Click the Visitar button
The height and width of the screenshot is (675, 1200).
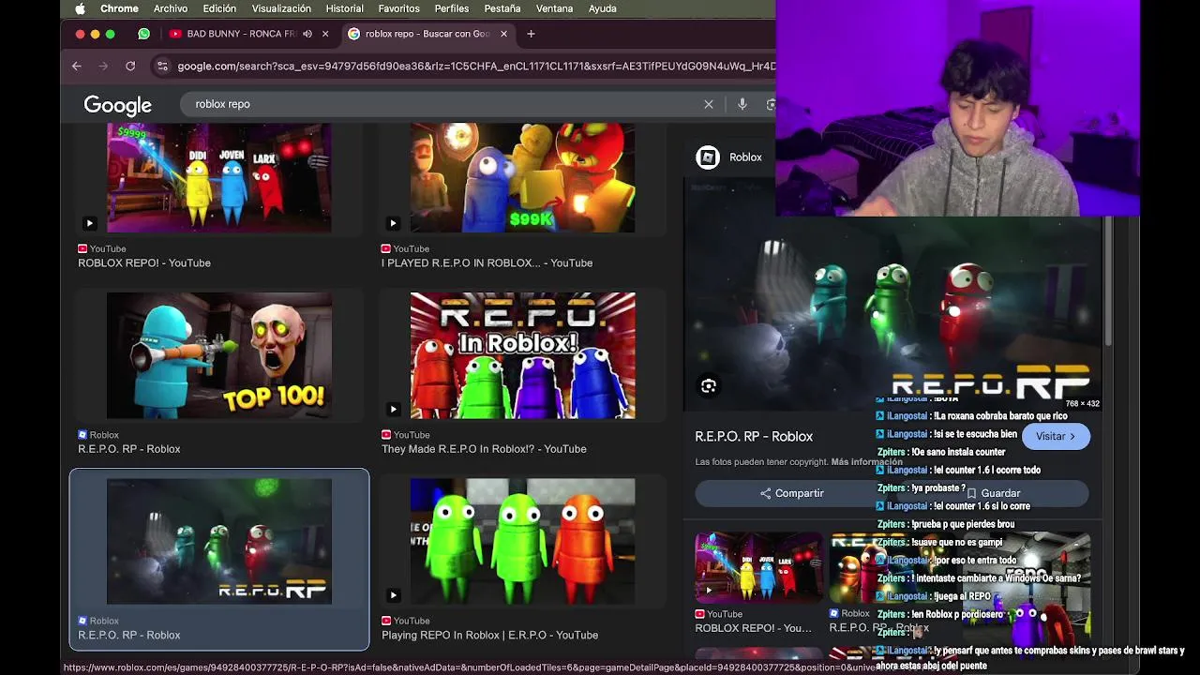1056,437
